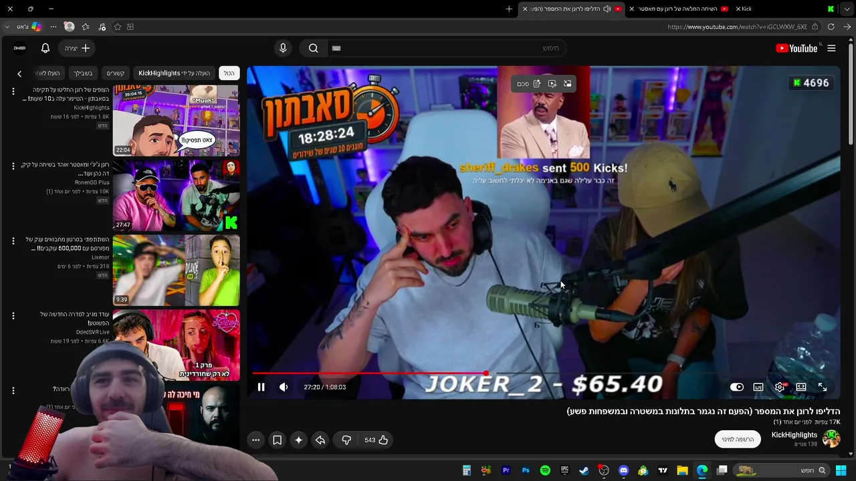The image size is (856, 481).
Task: Open the Windows Start menu
Action: pyautogui.click(x=841, y=470)
